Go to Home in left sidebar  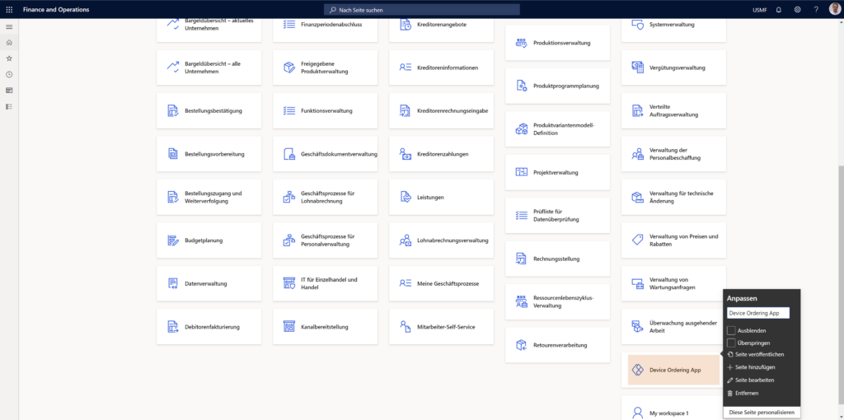click(9, 42)
